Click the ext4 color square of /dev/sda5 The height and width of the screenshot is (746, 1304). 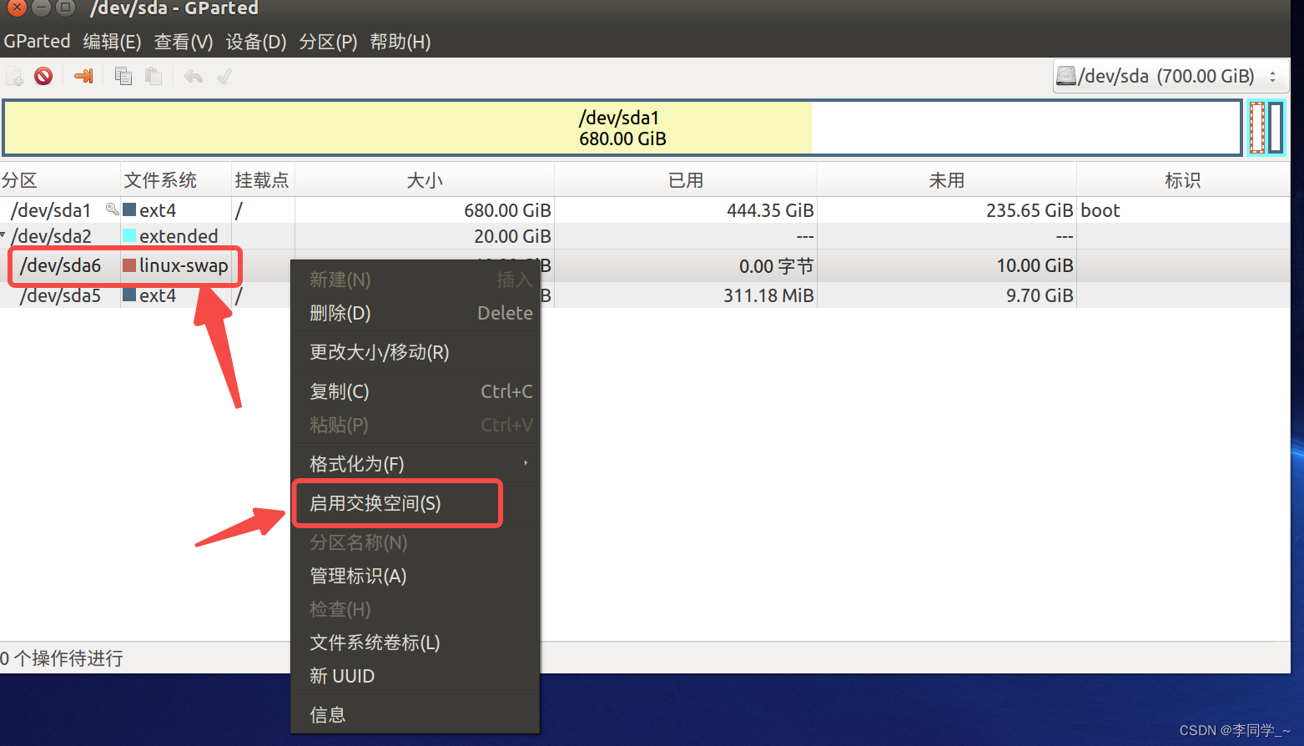coord(129,295)
